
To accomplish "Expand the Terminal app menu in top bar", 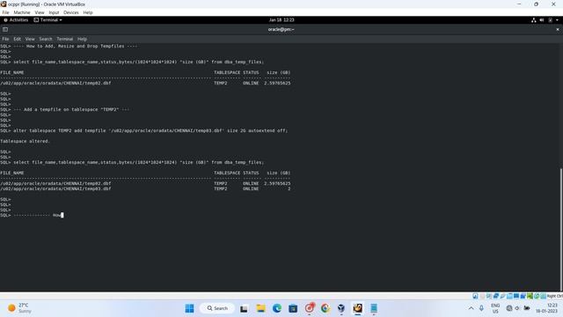I will point(48,20).
